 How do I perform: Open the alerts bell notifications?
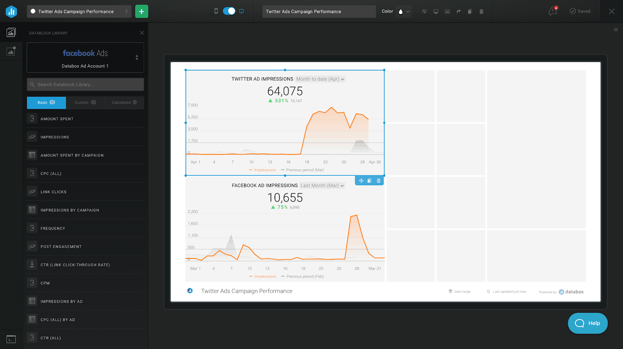click(x=553, y=11)
